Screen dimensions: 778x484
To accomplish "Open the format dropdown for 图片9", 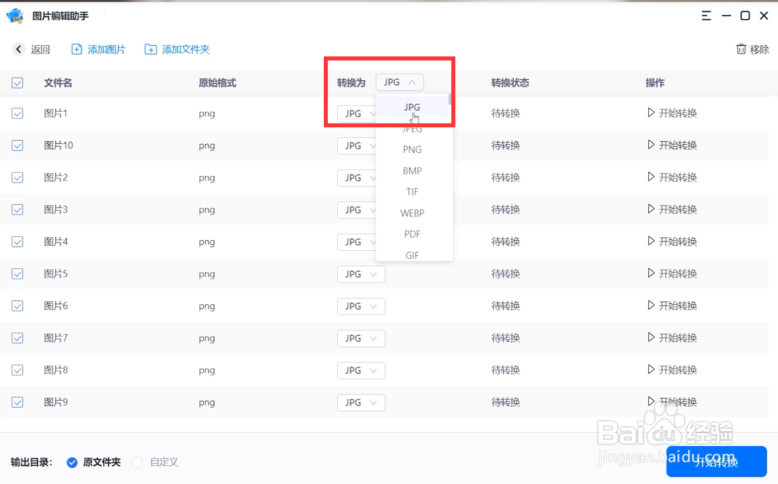I will click(x=361, y=402).
